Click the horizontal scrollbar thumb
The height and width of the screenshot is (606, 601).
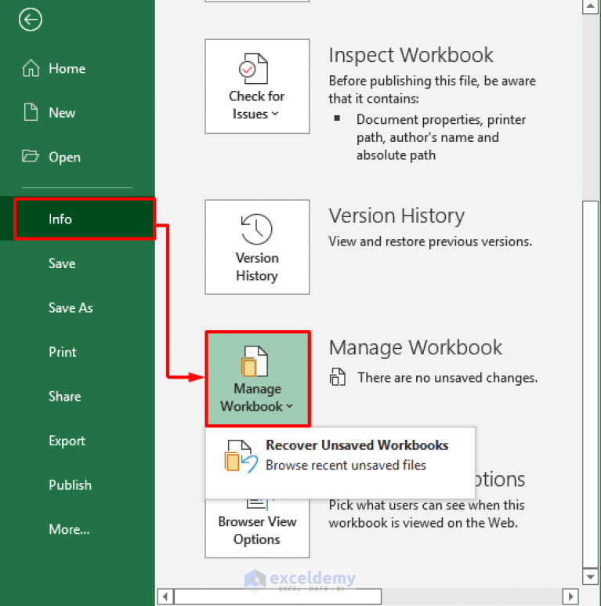point(277,597)
